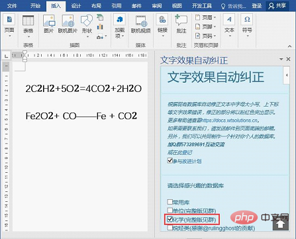Click the chart icon in illustrations group
Screen dimensions: 296x239
click(x=100, y=26)
